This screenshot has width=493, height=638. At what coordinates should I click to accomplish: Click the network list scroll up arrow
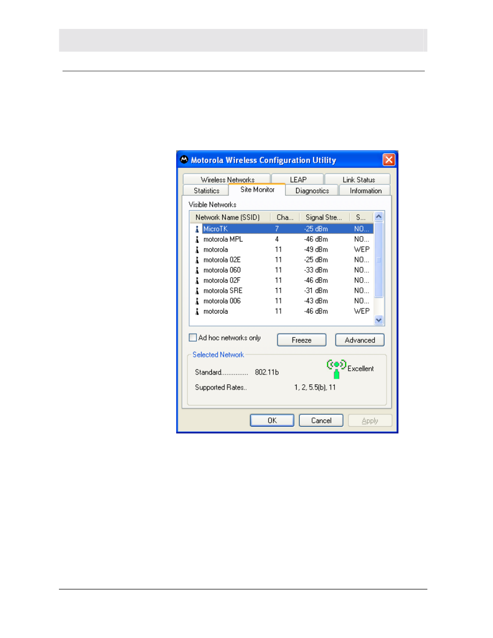pos(379,217)
